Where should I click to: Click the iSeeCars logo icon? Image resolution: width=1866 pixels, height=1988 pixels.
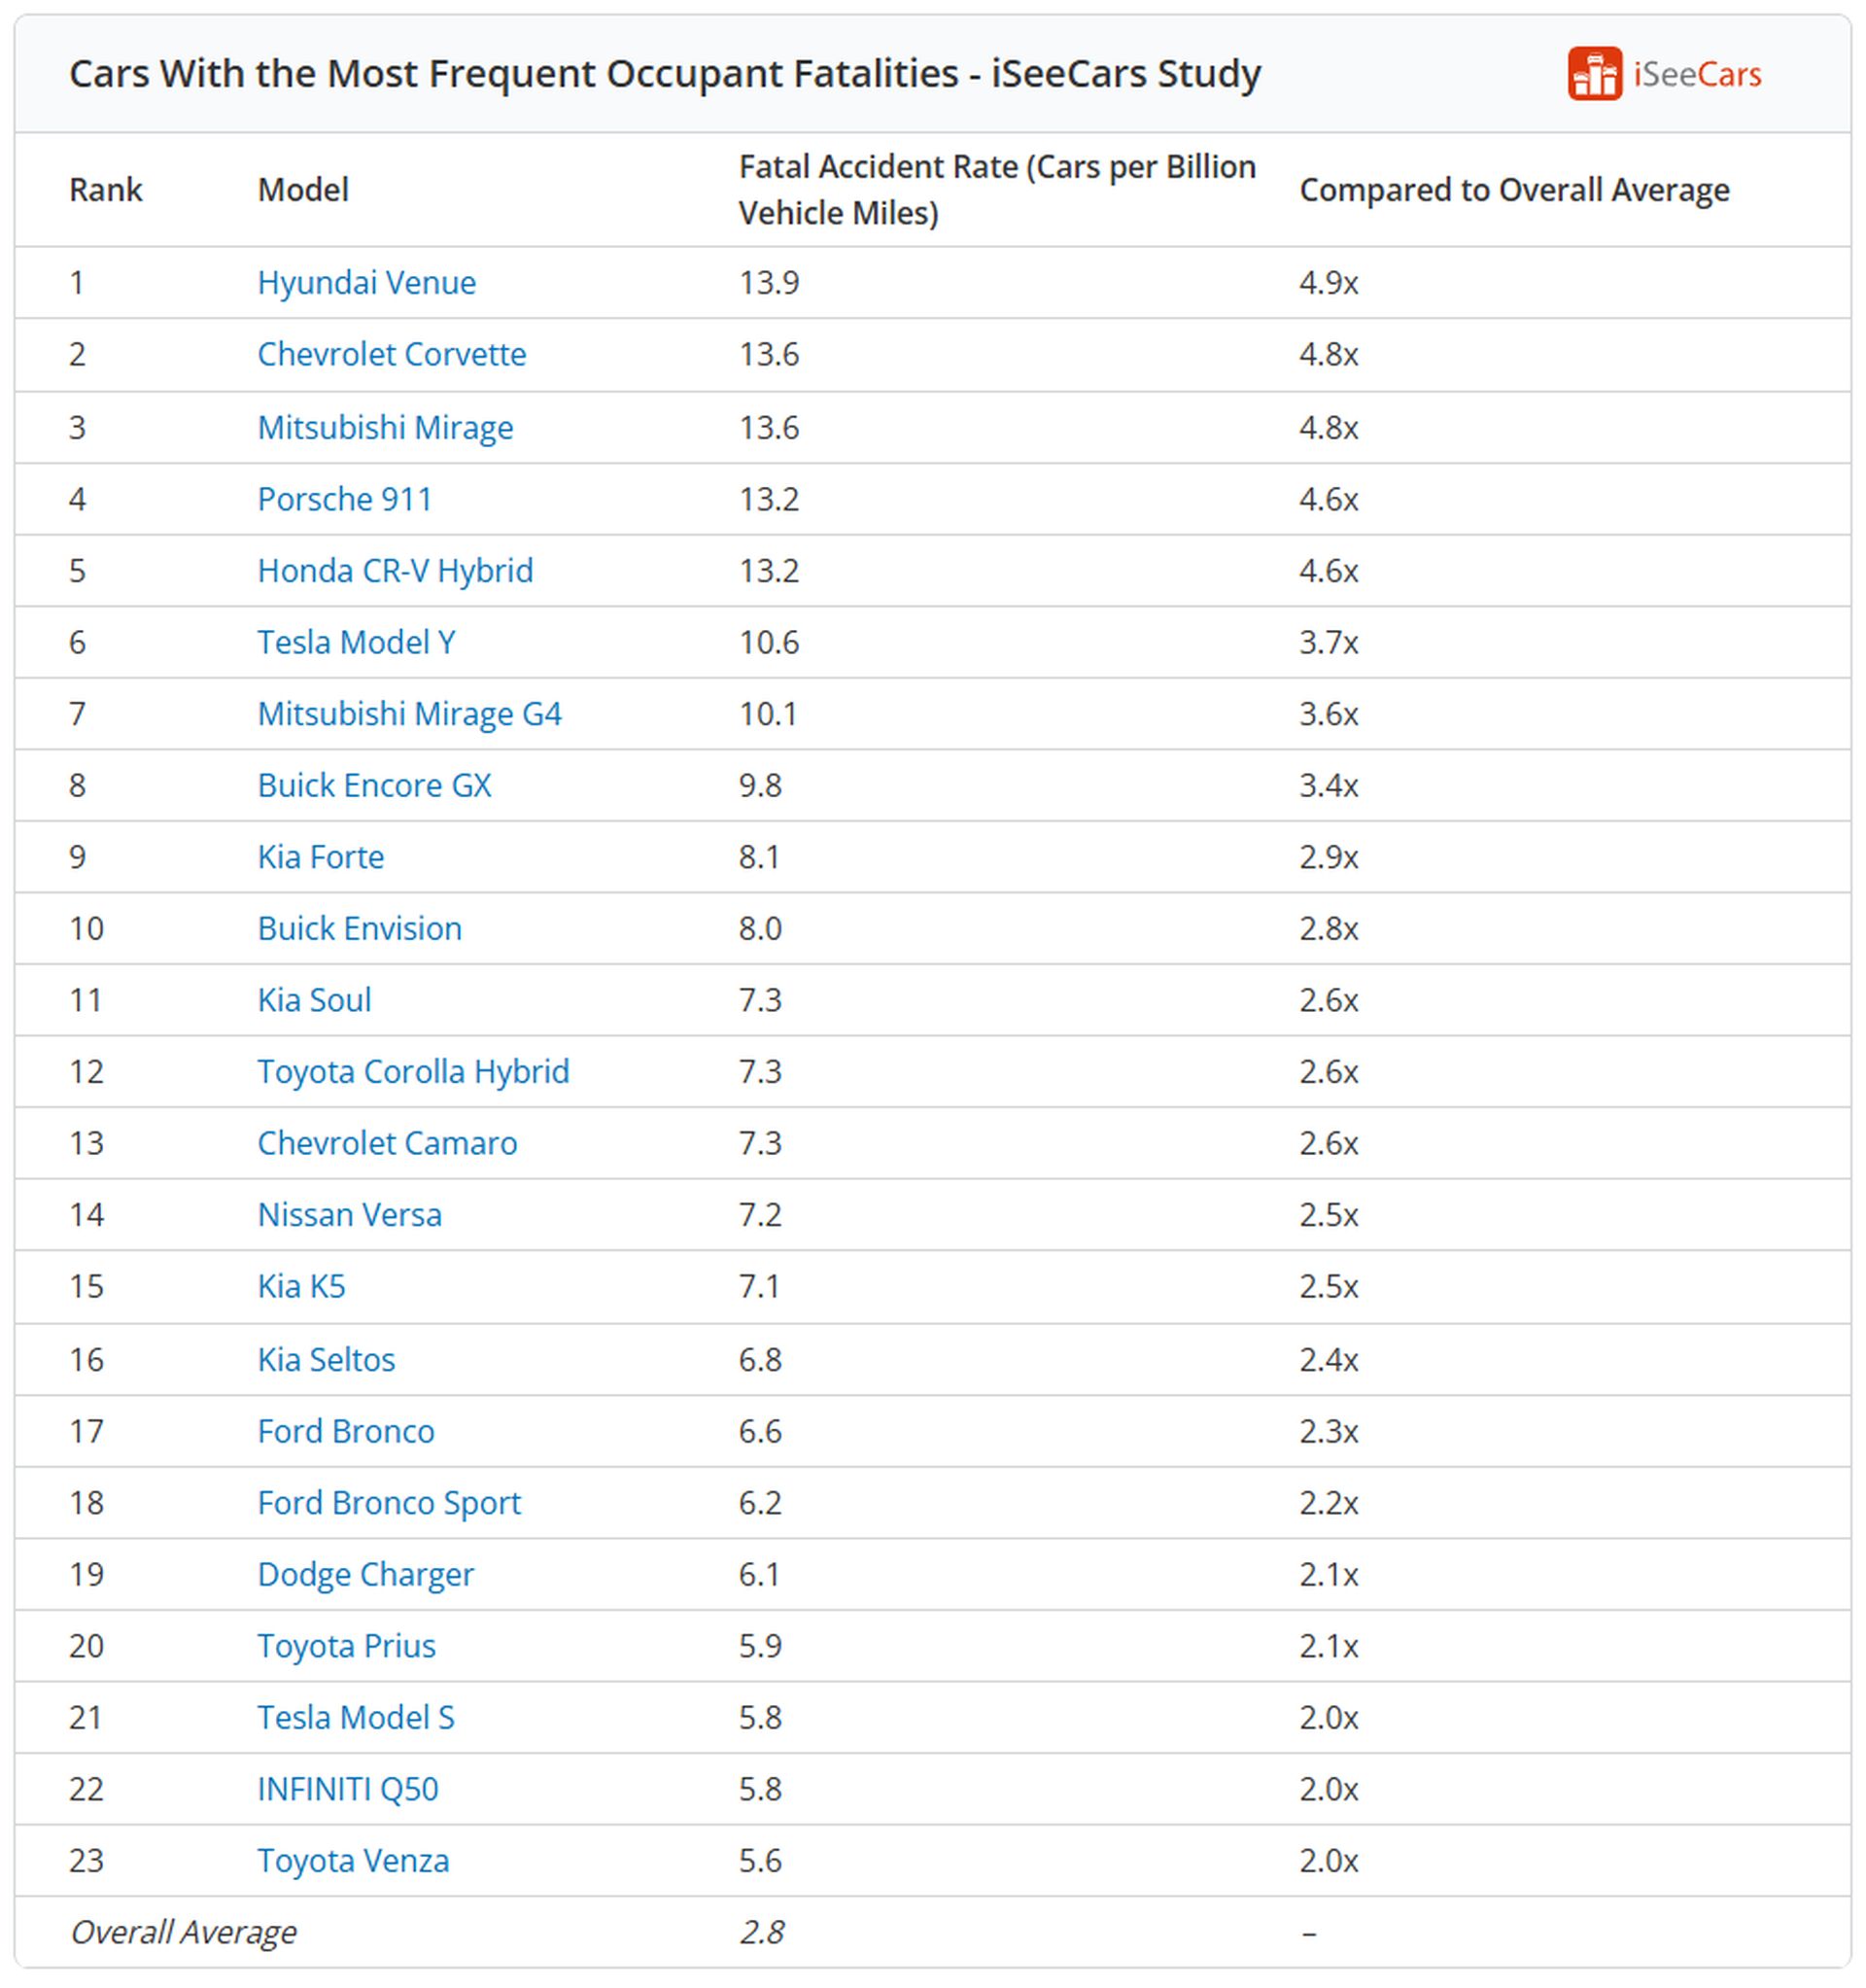(x=1594, y=74)
